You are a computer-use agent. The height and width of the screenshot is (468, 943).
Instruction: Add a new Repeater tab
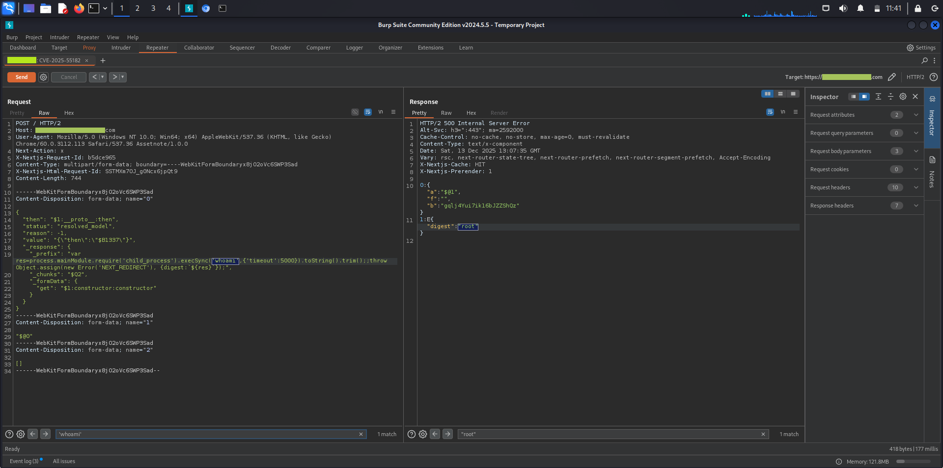coord(103,60)
